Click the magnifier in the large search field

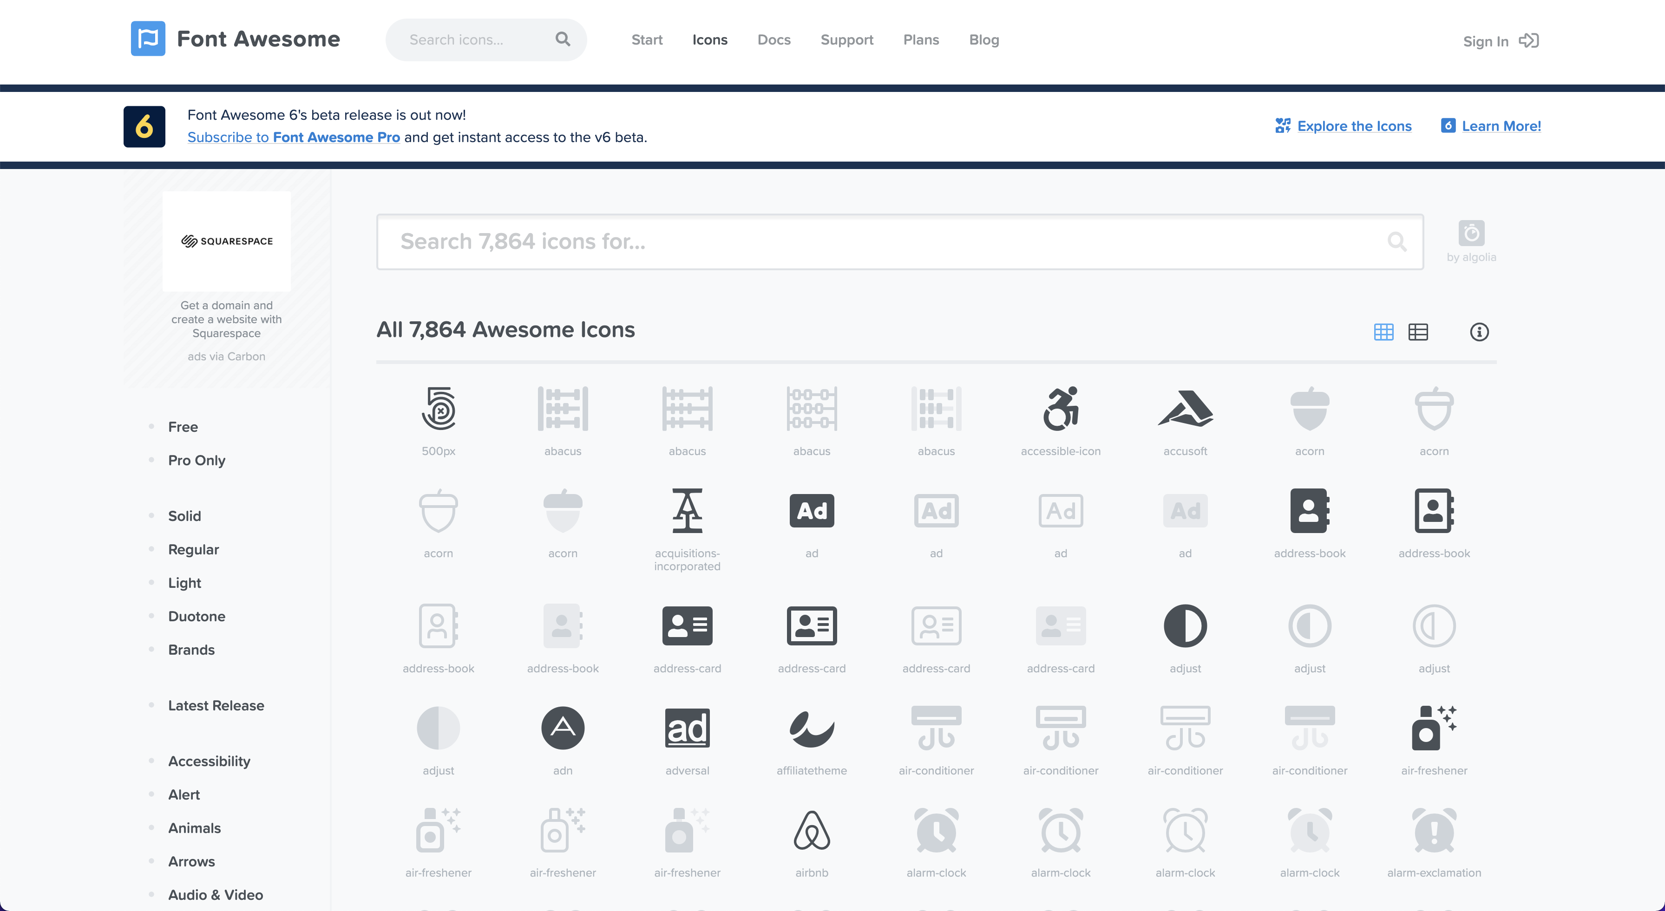coord(1397,241)
